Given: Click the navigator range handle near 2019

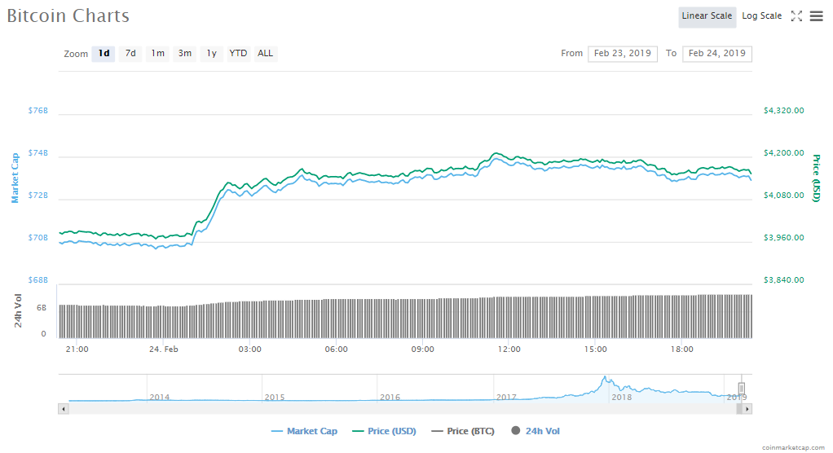Looking at the screenshot, I should pyautogui.click(x=742, y=388).
